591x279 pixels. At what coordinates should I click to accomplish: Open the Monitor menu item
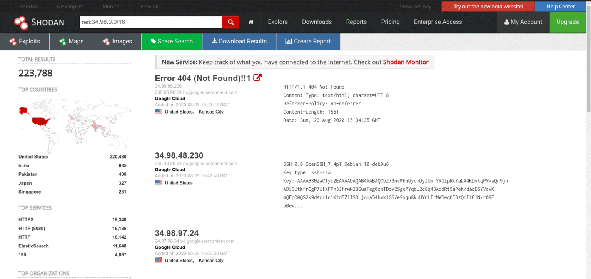[x=112, y=6]
